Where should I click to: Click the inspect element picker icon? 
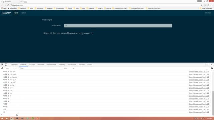(x=2, y=65)
